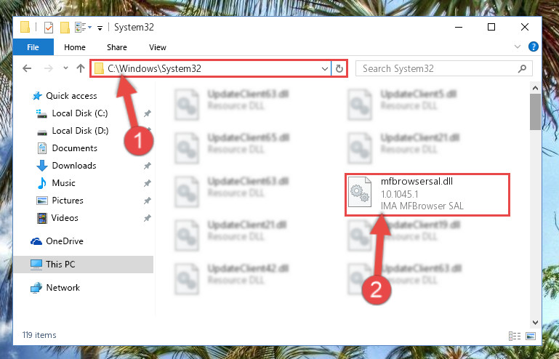Refresh the System32 folder view

[x=339, y=68]
